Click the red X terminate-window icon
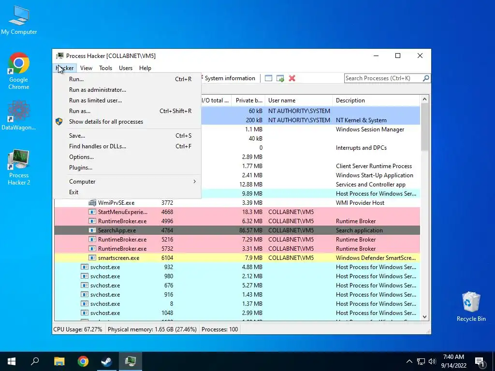 tap(292, 78)
